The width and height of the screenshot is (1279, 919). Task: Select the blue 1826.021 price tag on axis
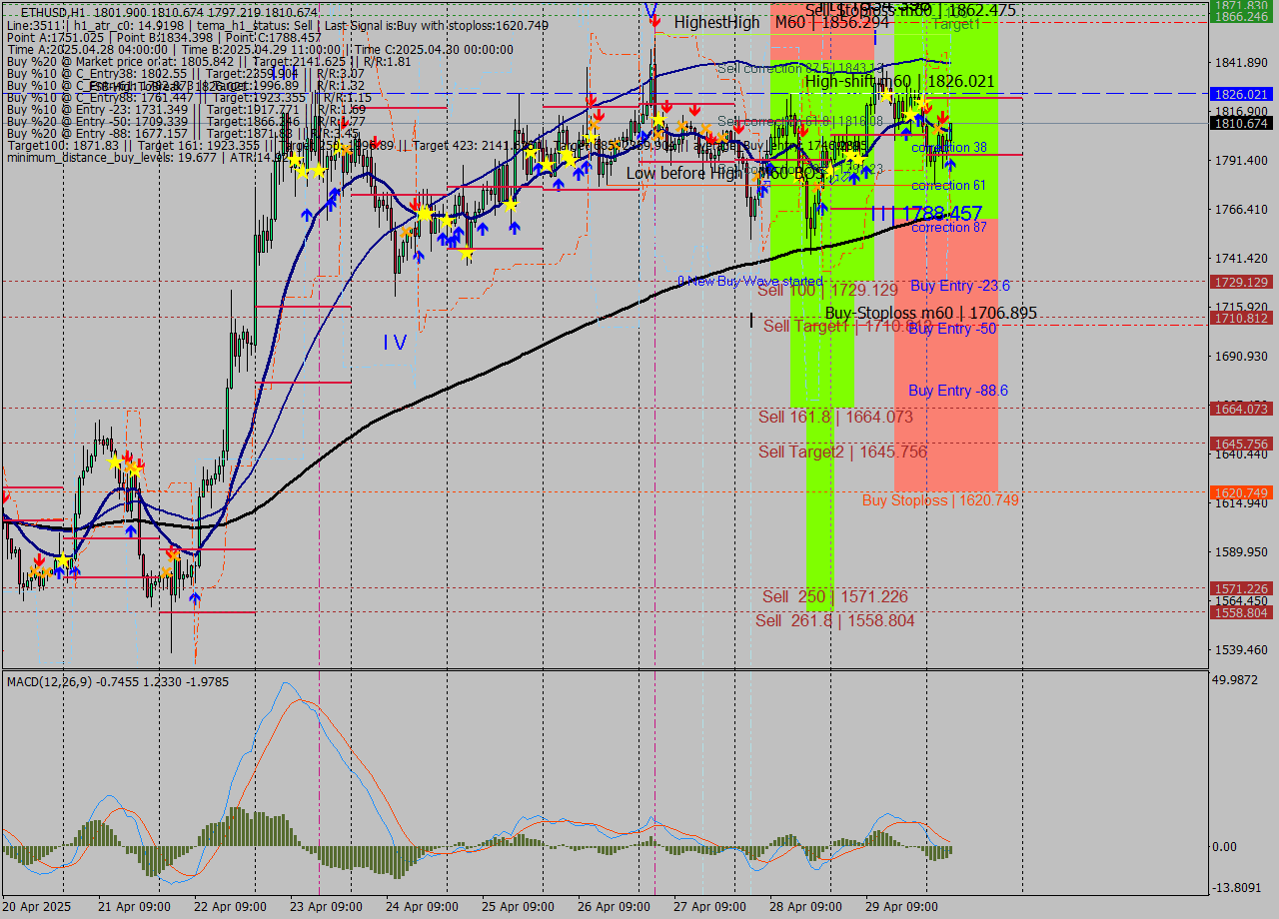pyautogui.click(x=1240, y=94)
